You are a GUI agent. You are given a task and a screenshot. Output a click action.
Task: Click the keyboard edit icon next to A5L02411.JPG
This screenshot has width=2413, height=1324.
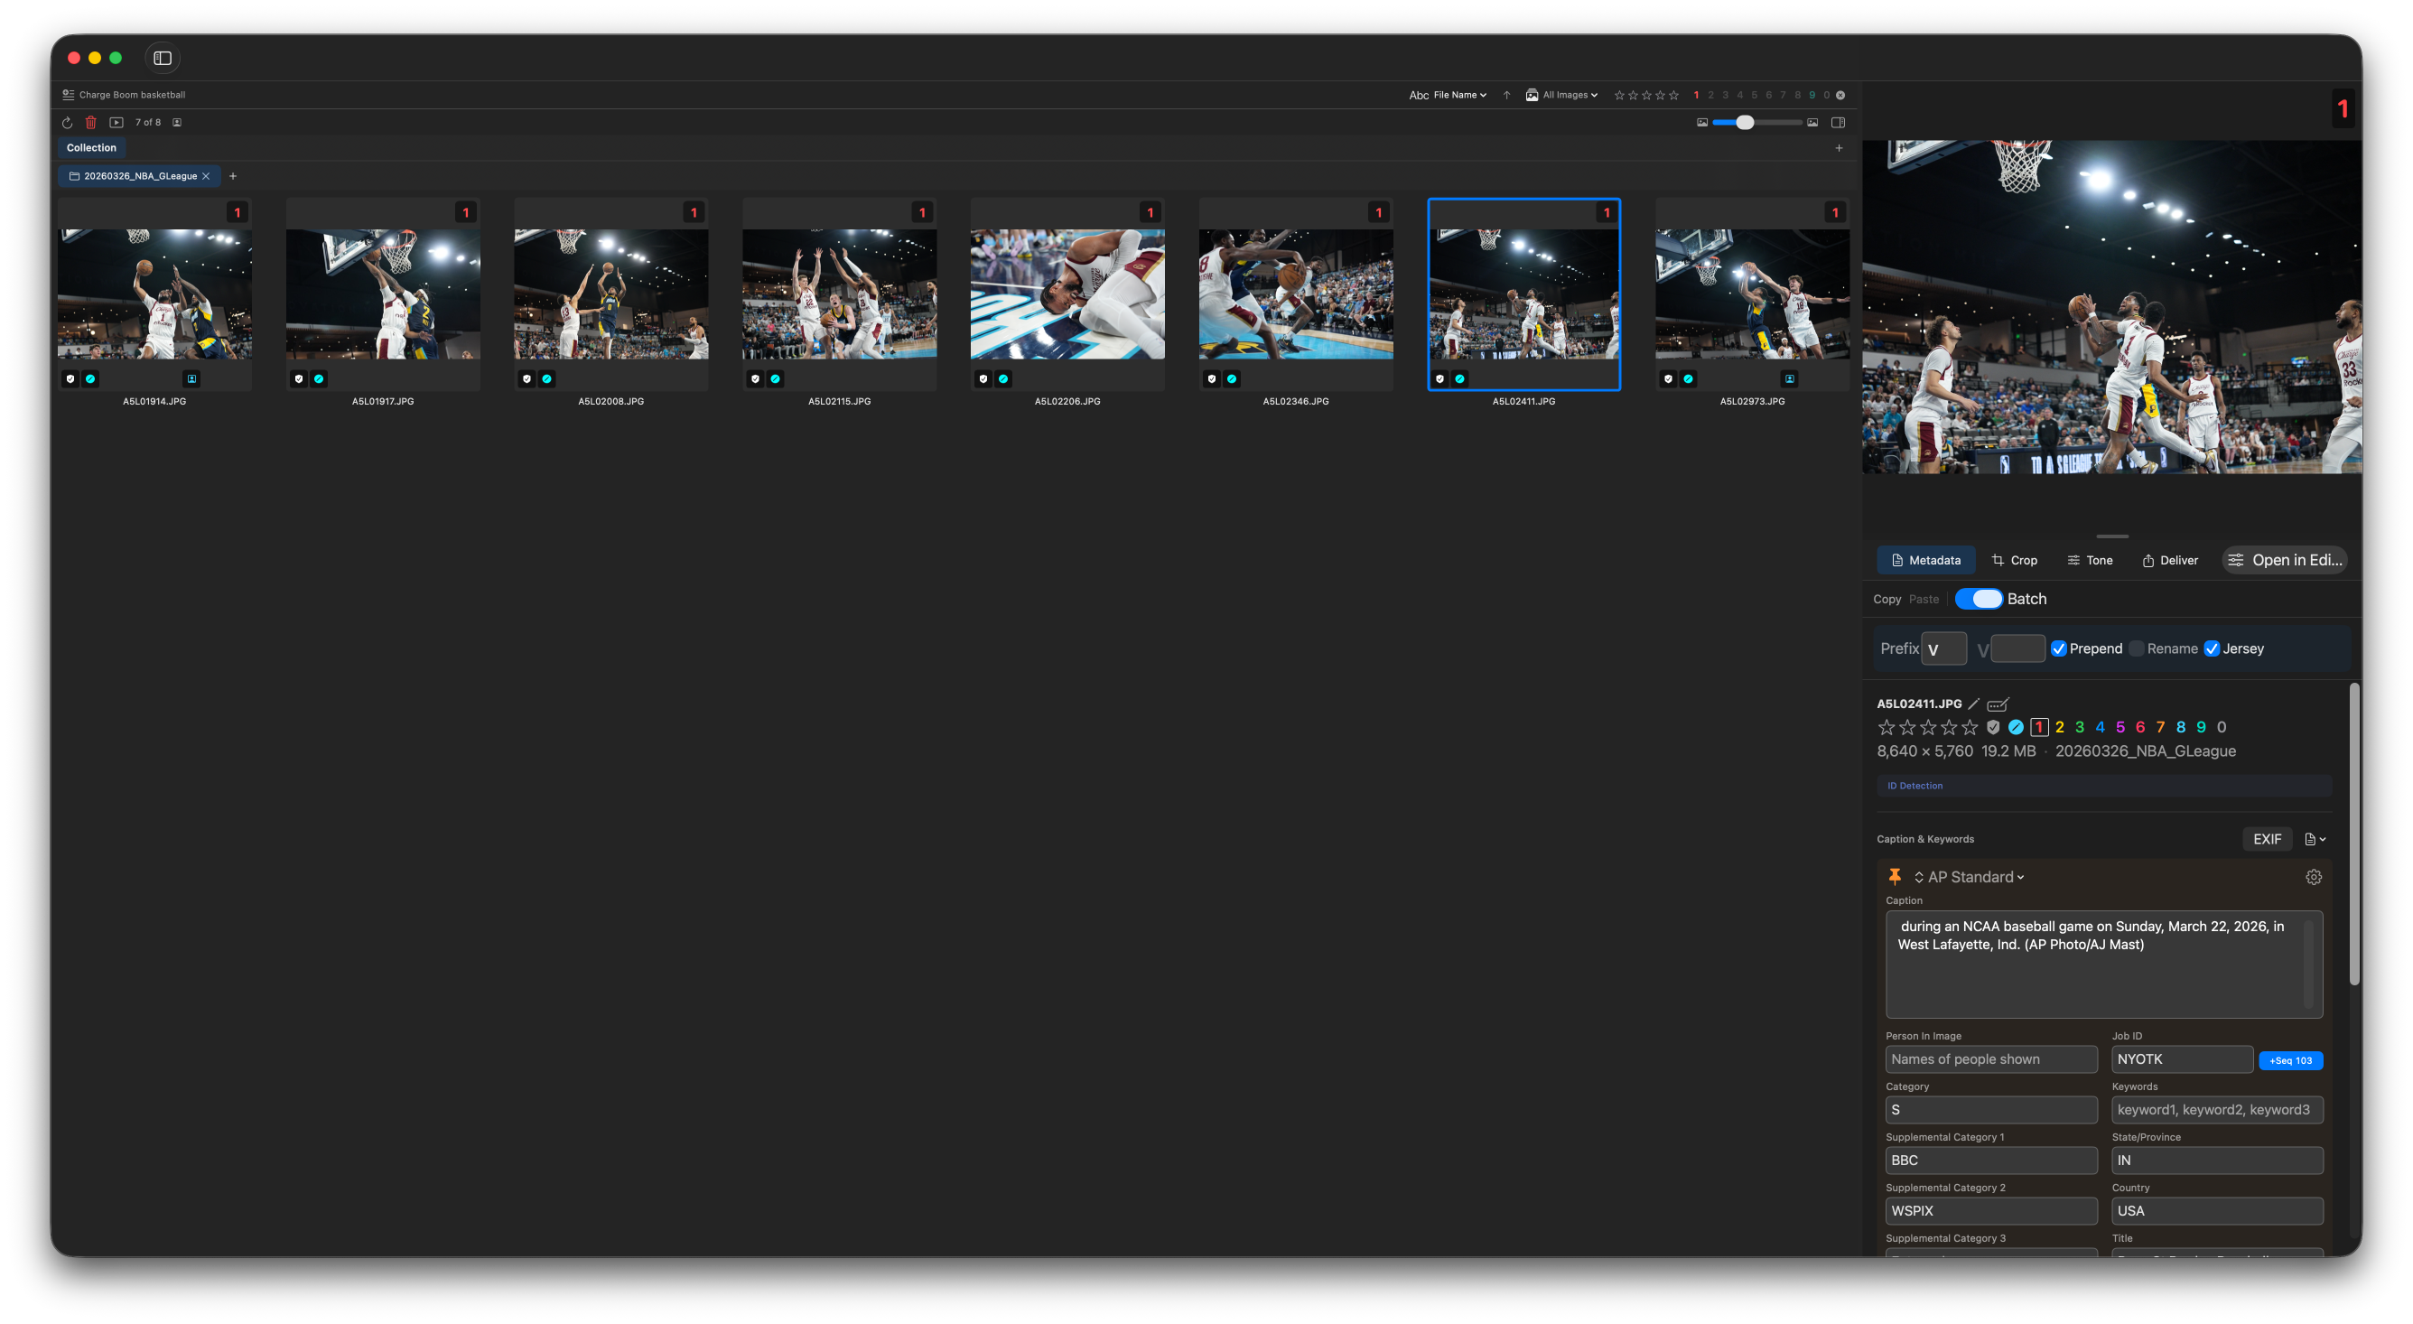(x=1998, y=704)
